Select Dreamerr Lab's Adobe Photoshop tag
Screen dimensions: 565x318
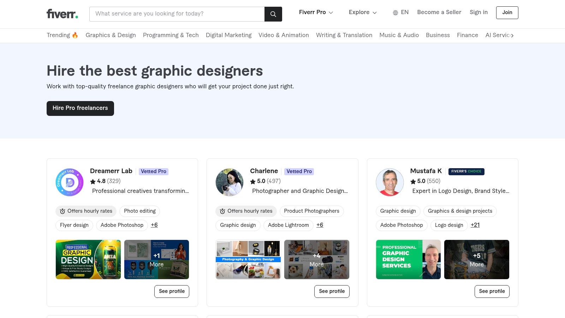(122, 225)
